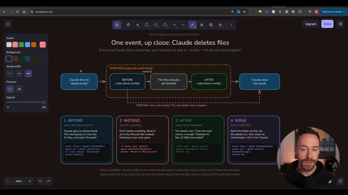Screen dimensions: 348x195
Task: Select the Ellipse shape tool
Action: point(165,25)
